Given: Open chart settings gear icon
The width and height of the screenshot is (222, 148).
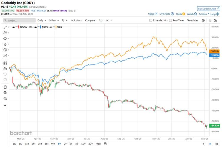Looking at the screenshot, I should click(203, 20).
